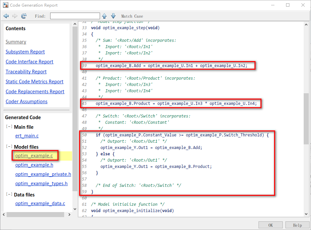Viewport: 311px width, 230px height.
Task: Find next match using the down arrow icon
Action: point(113,16)
